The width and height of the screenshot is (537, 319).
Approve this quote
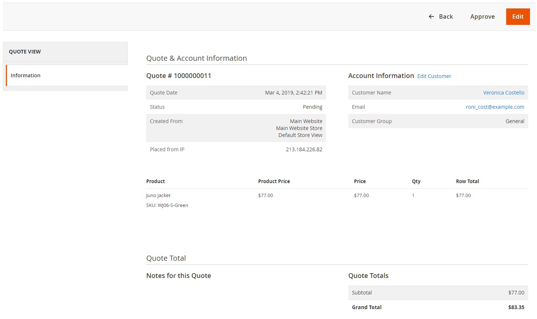pyautogui.click(x=482, y=16)
